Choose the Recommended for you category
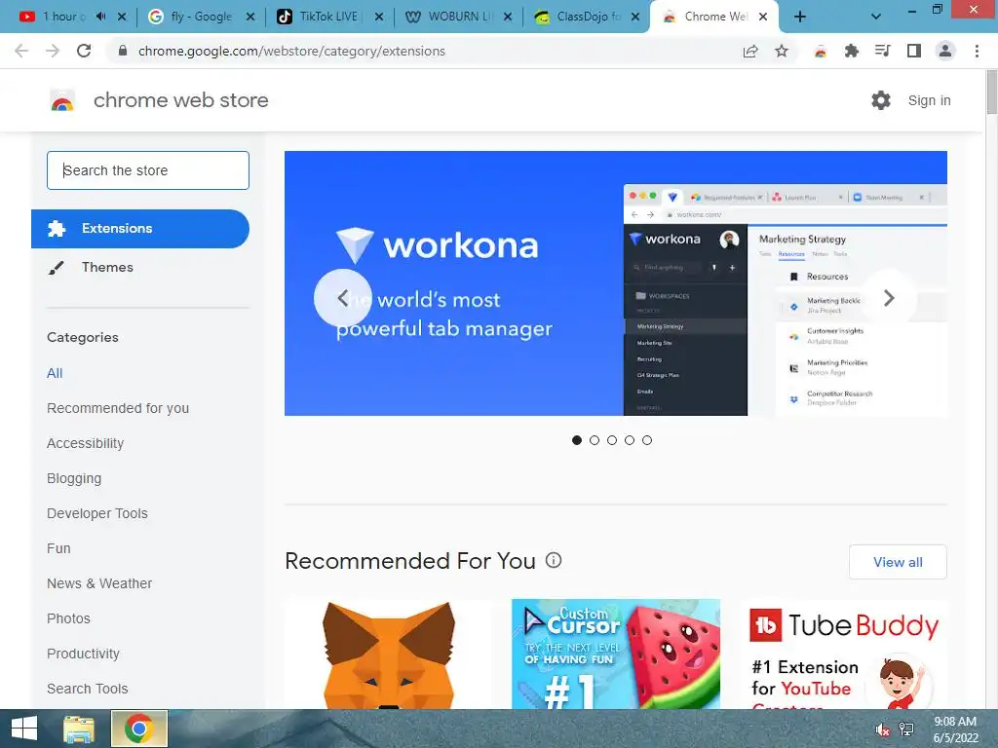The width and height of the screenshot is (998, 748). 118,408
